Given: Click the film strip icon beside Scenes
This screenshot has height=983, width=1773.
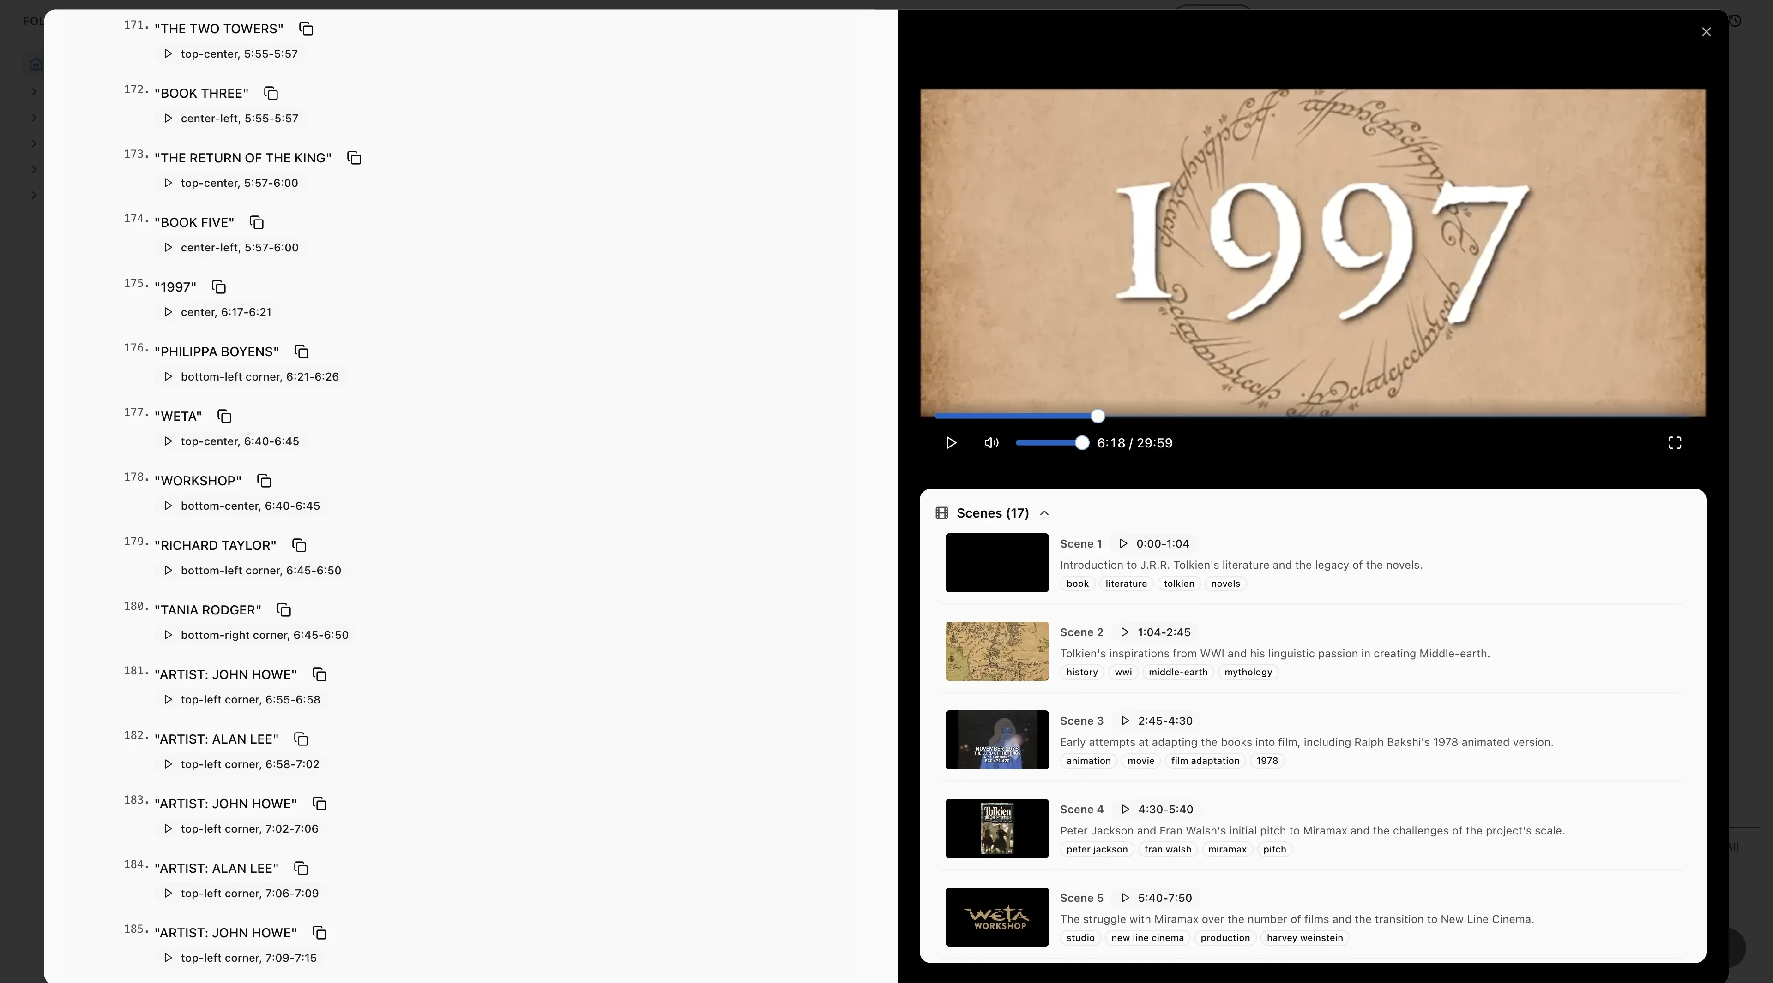Looking at the screenshot, I should pyautogui.click(x=942, y=513).
